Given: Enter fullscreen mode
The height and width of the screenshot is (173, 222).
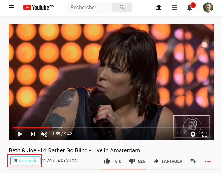Looking at the screenshot, I should click(x=205, y=134).
